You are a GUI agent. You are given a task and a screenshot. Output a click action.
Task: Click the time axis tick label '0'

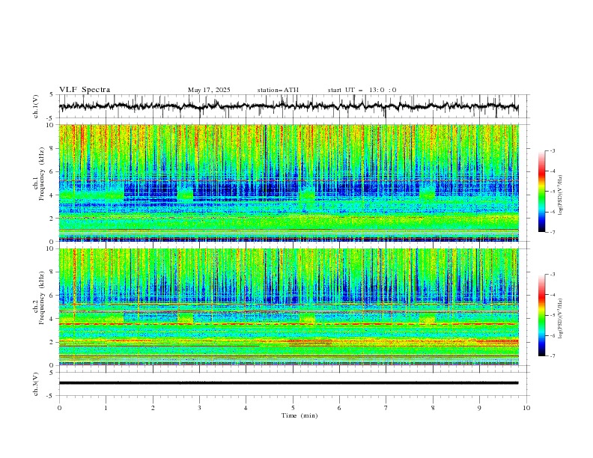click(x=59, y=408)
